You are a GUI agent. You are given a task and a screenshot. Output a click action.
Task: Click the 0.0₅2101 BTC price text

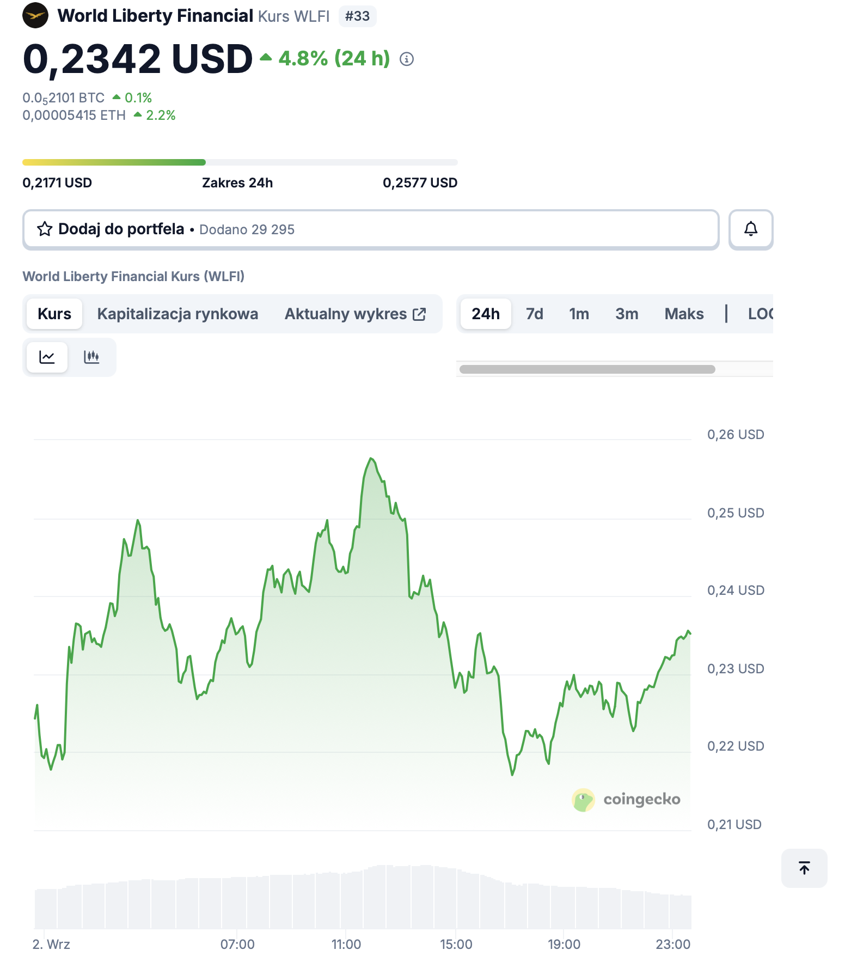coord(63,98)
